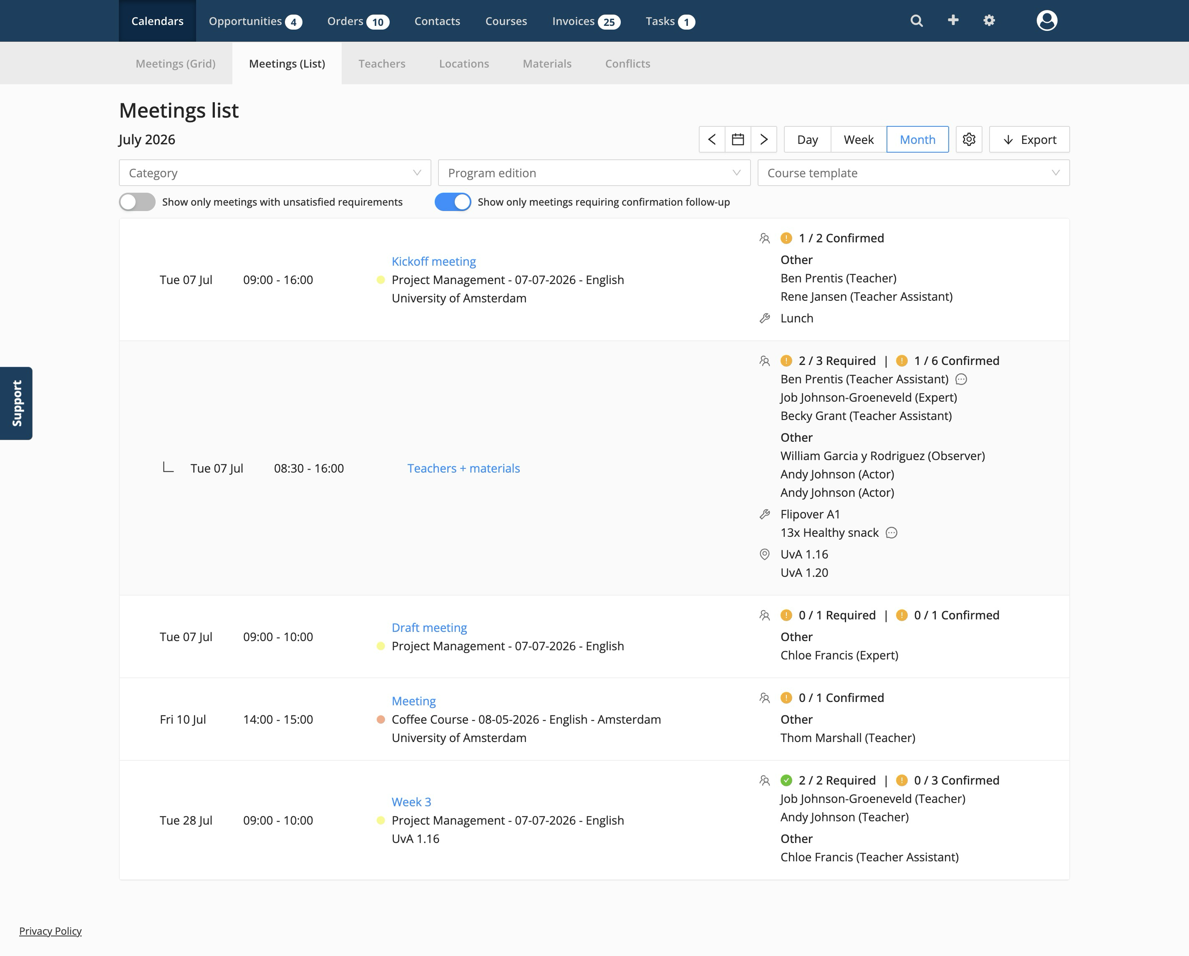Click people icon in Draft meeting row

point(764,615)
